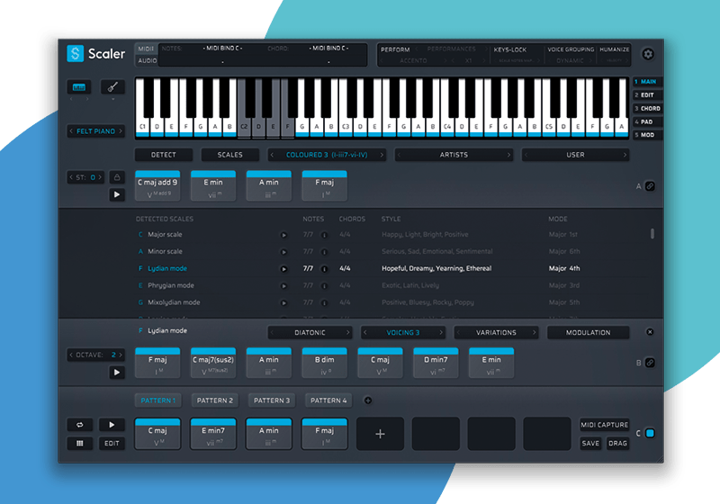Screen dimensions: 720x504
Task: Increase the OCTAVE value
Action: 121,355
